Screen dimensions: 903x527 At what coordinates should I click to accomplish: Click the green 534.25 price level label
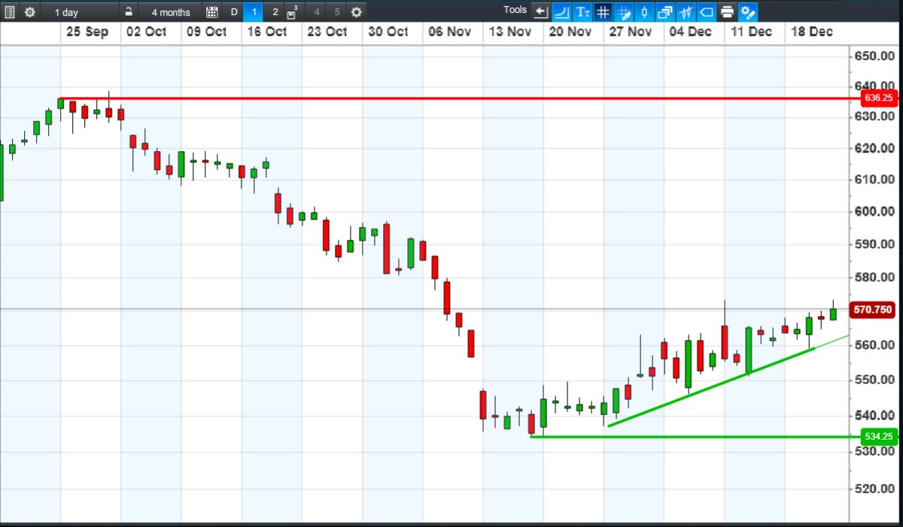coord(878,437)
